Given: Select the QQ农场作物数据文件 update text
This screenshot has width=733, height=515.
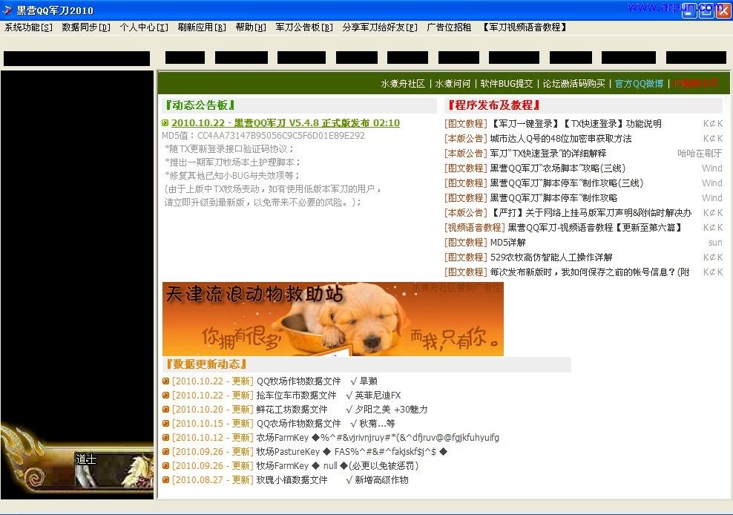Looking at the screenshot, I should [x=299, y=424].
